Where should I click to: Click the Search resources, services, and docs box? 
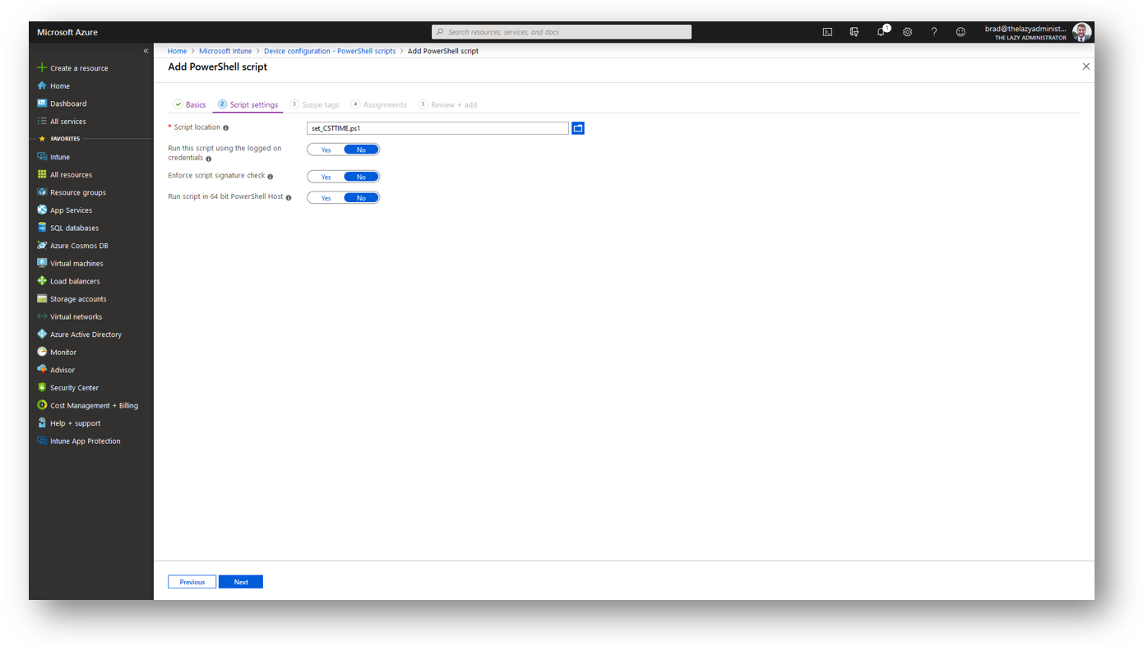562,32
